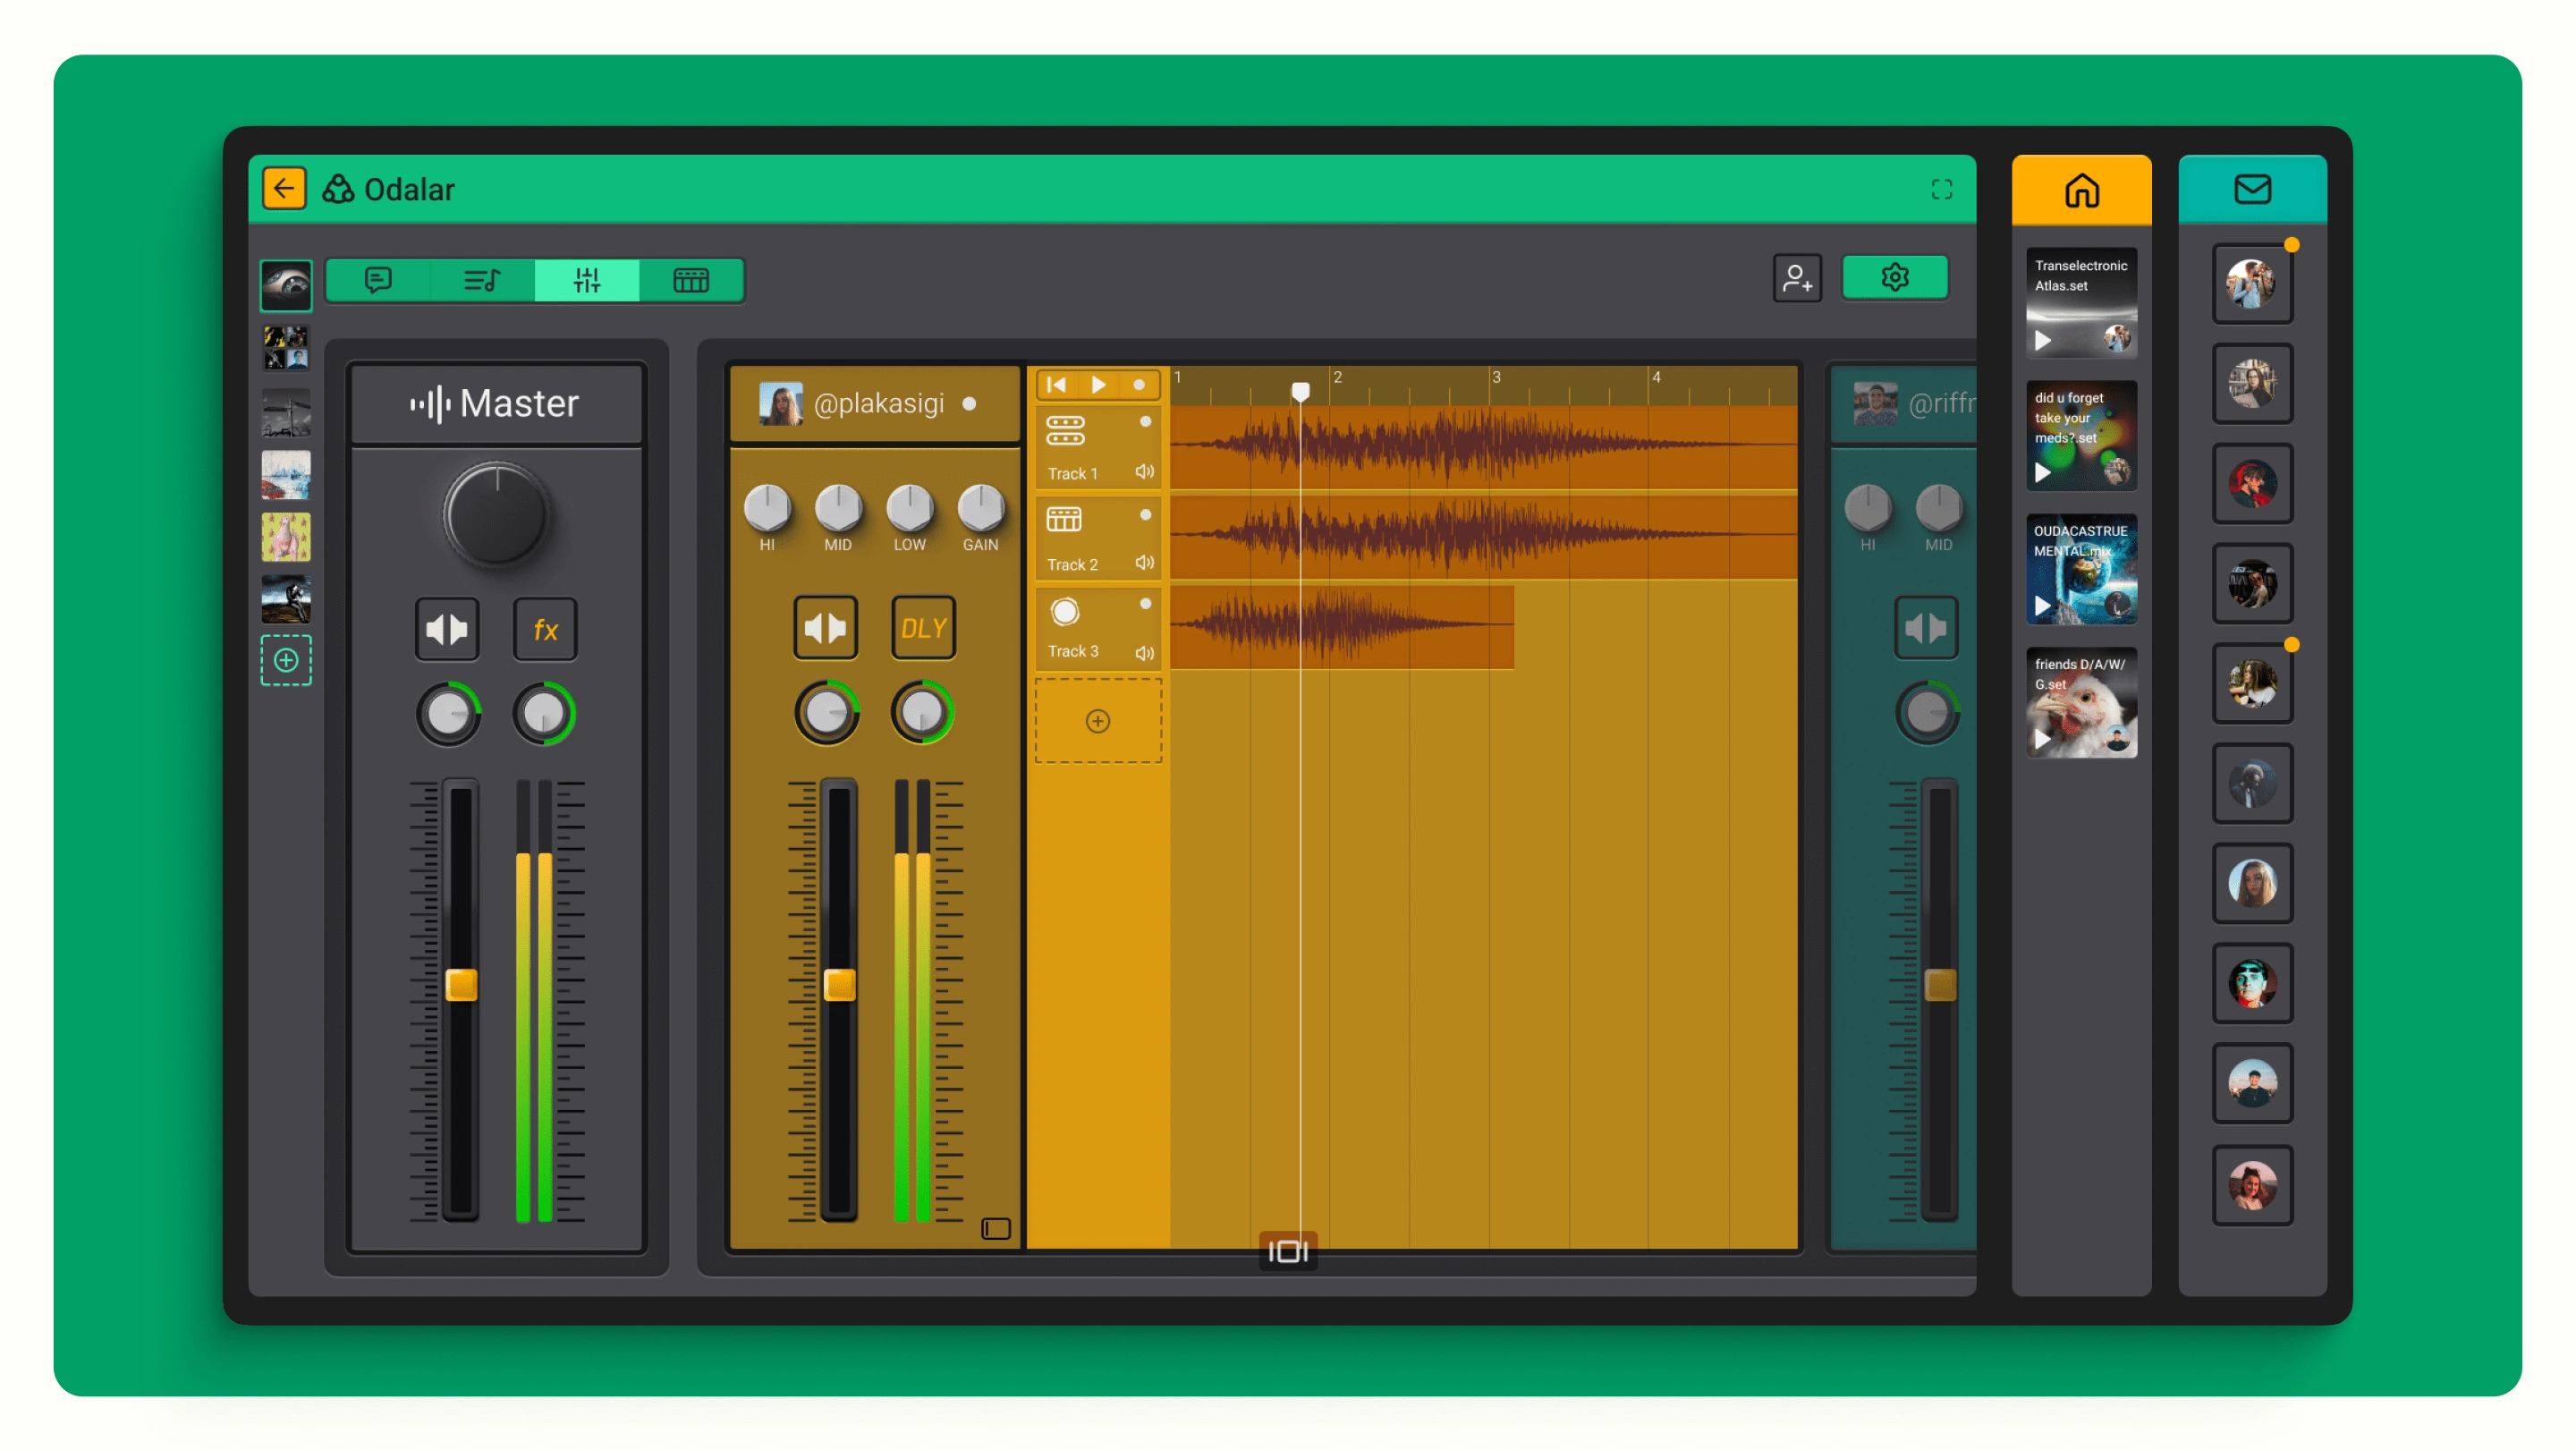Mute Track 3 speaker icon
The image size is (2576, 1450).
(1145, 653)
